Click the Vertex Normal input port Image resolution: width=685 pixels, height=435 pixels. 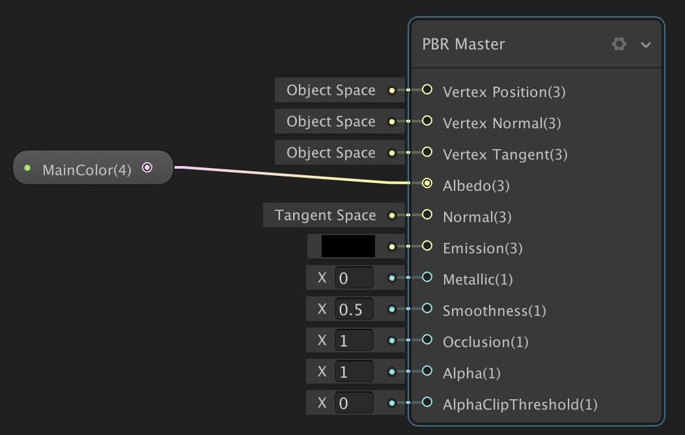pyautogui.click(x=427, y=121)
